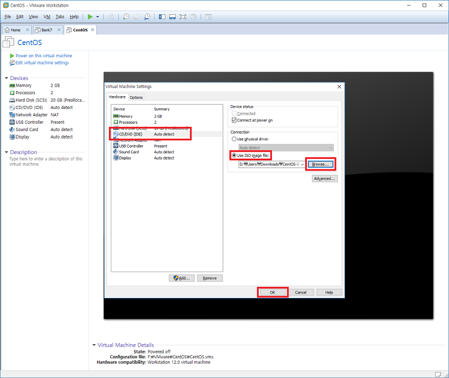449x378 pixels.
Task: Click the Cancel button in dialog
Action: tap(301, 292)
